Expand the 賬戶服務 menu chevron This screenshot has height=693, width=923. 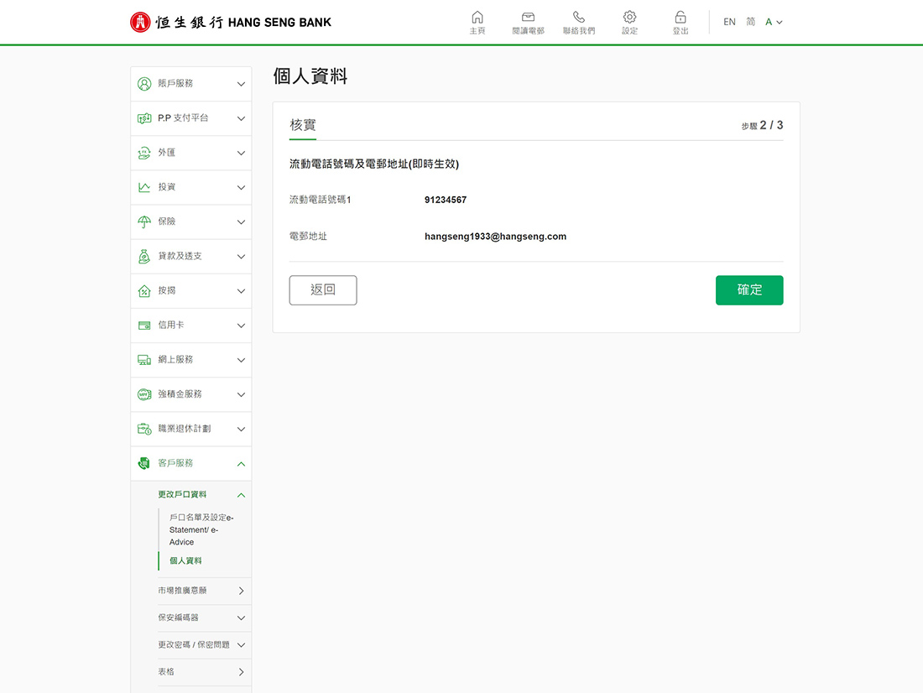click(x=241, y=84)
